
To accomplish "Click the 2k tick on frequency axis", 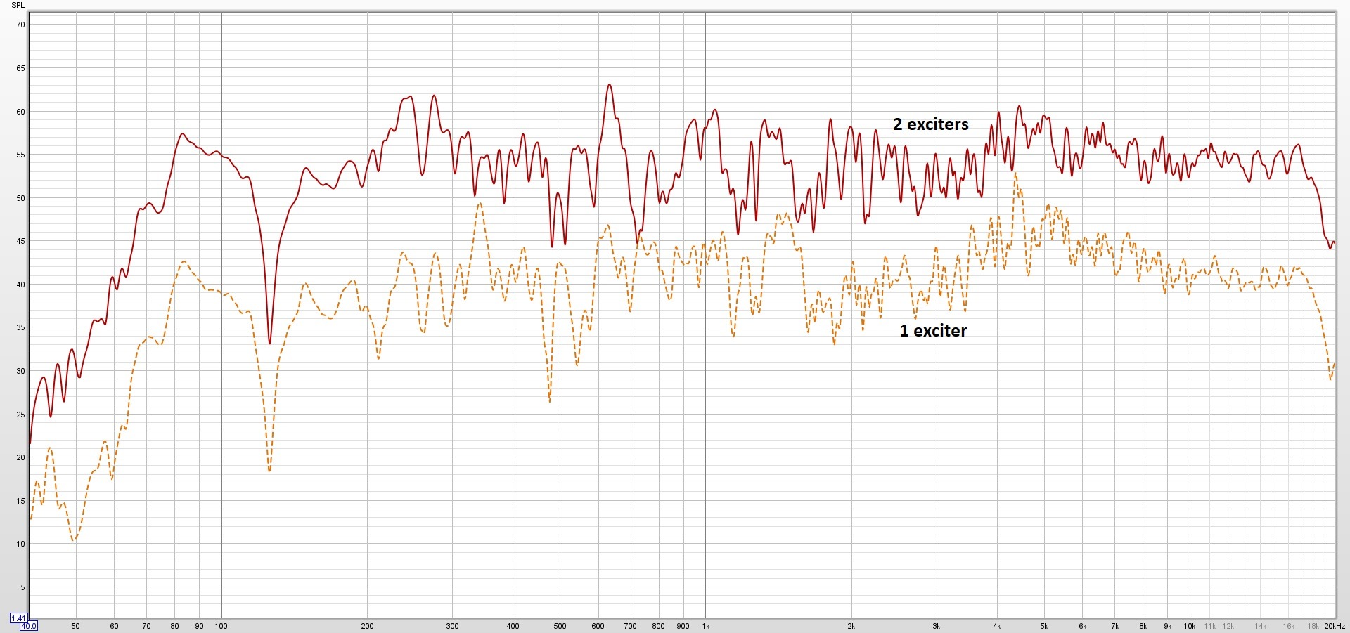I will click(851, 626).
